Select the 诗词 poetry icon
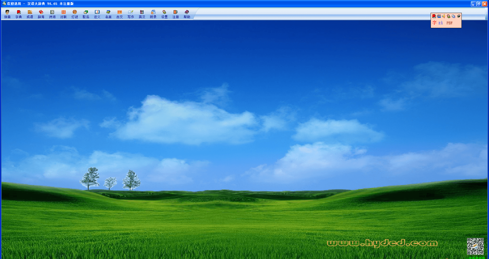489x259 pixels. pos(52,14)
